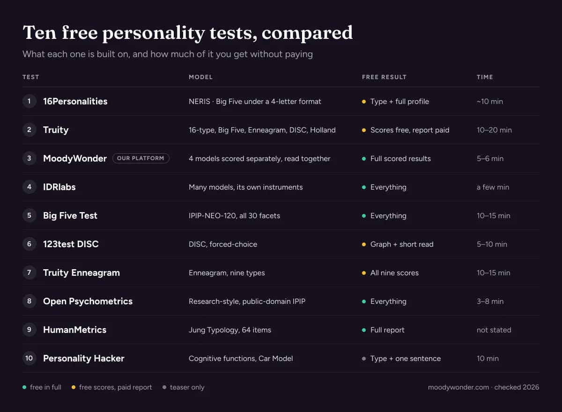Click the 'teaser only' legend entry
Viewport: 562px width, 412px height.
184,387
